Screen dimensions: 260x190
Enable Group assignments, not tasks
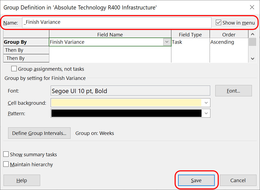click(14, 69)
